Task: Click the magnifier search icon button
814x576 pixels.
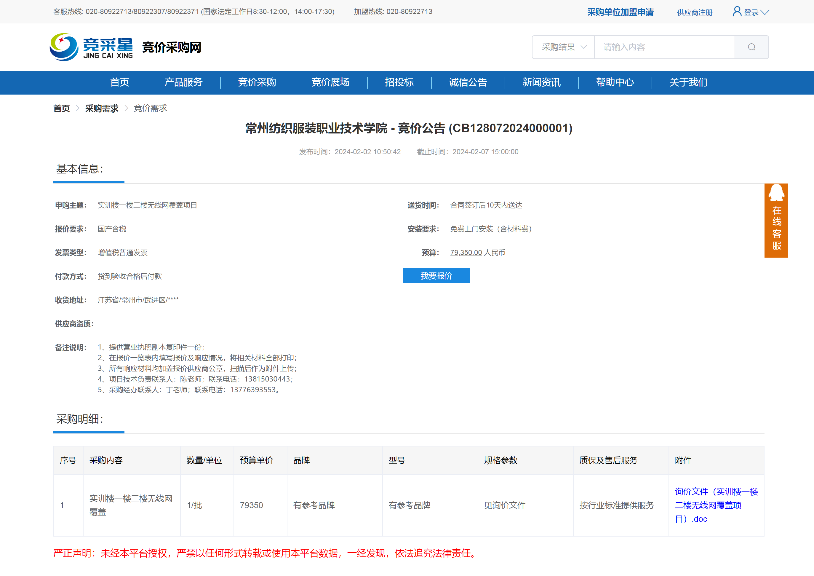Action: (751, 47)
